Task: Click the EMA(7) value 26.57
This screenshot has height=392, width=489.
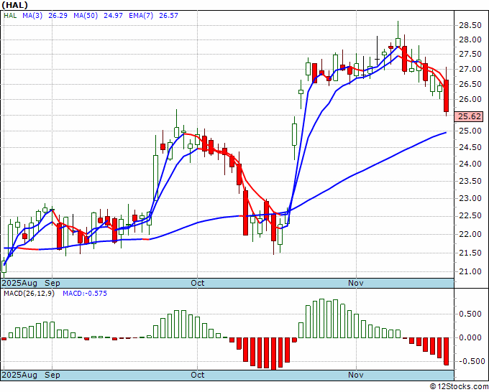Action: (168, 15)
